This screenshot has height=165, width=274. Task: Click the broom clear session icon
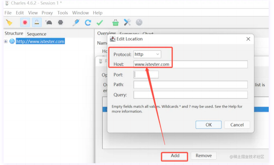9,23
